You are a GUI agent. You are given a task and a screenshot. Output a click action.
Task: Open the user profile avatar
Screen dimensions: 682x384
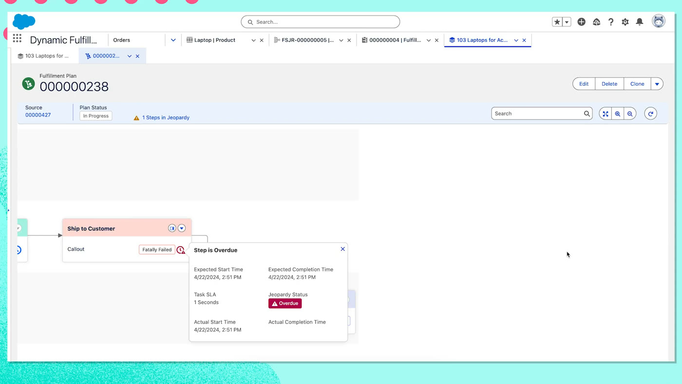[x=659, y=21]
